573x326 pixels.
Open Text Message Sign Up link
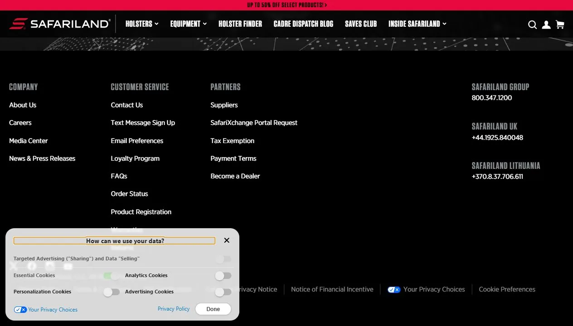[143, 123]
